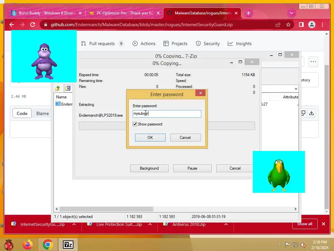Close the Bonzi Buddy browser tab

[80, 13]
